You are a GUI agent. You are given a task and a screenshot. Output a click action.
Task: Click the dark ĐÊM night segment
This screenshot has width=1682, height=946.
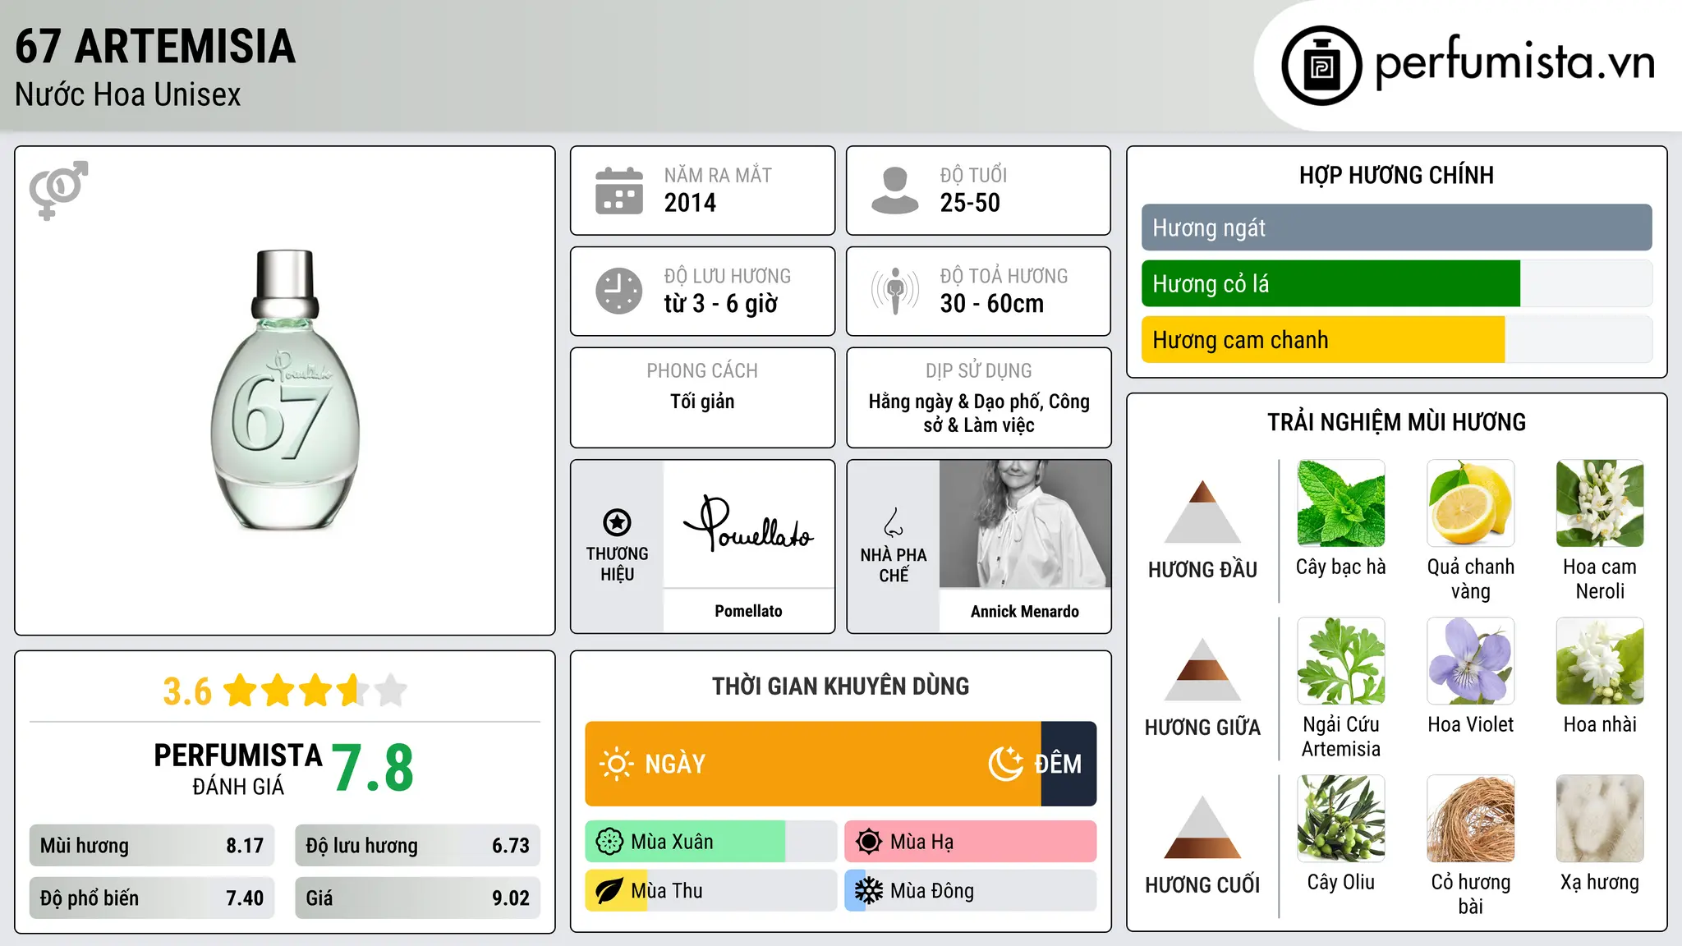[1068, 764]
